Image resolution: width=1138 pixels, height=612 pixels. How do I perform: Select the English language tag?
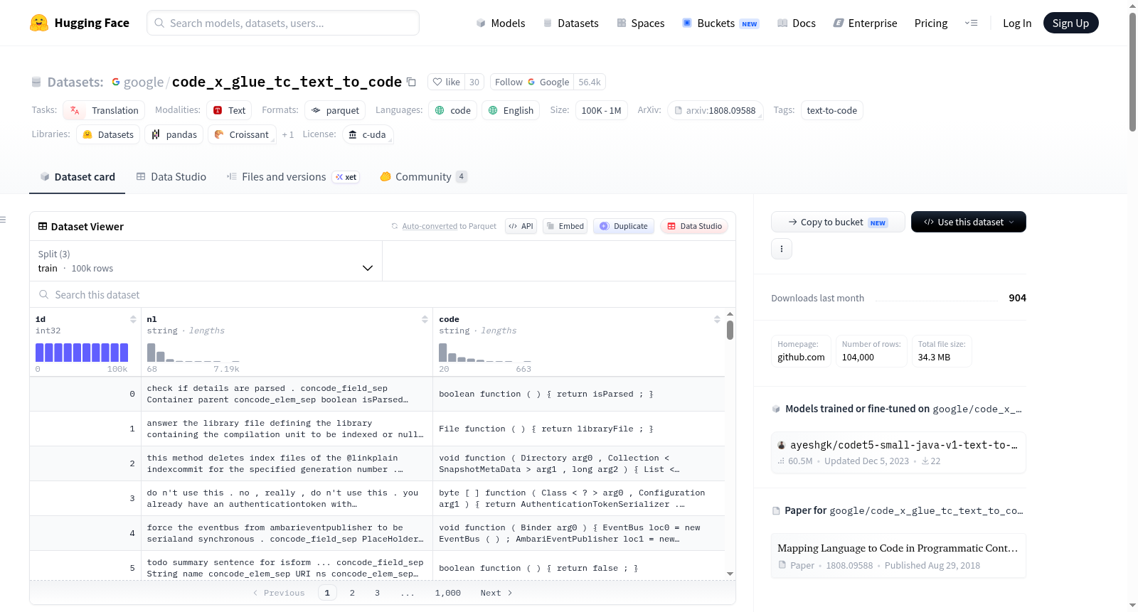pos(511,110)
